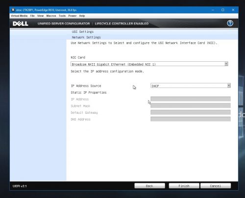245x198 pixels.
Task: Open the Virtual Media menu
Action: 19,16
